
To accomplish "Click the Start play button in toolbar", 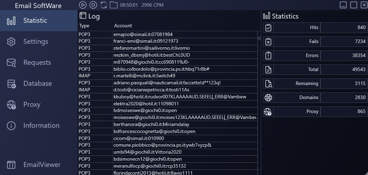I will [82, 5].
